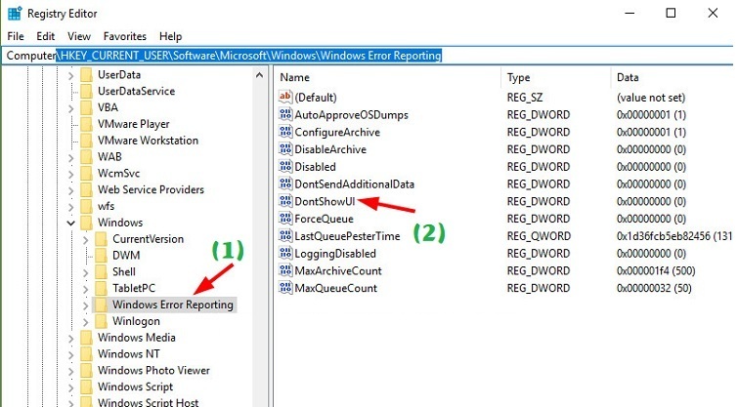Select the AutoApproveOSDumps DWORD icon
The image size is (738, 407).
[x=285, y=114]
